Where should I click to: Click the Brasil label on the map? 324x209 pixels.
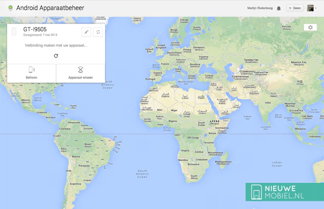pos(88,144)
